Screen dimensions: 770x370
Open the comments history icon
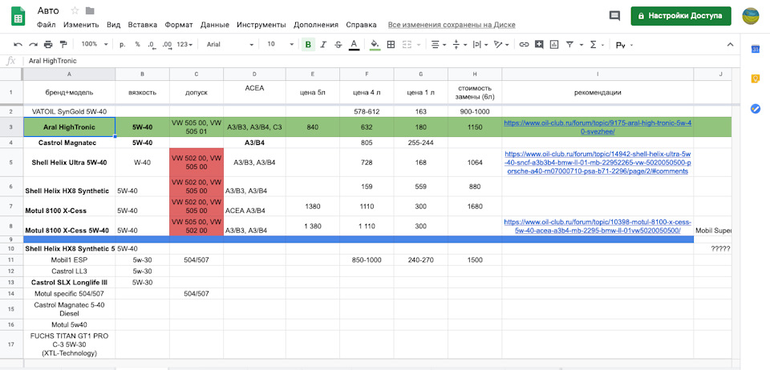pyautogui.click(x=614, y=16)
